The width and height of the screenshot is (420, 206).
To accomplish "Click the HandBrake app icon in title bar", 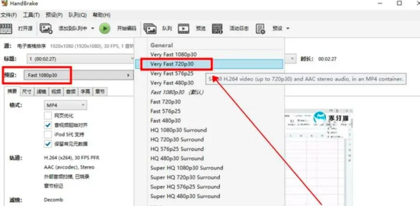I will pos(5,4).
